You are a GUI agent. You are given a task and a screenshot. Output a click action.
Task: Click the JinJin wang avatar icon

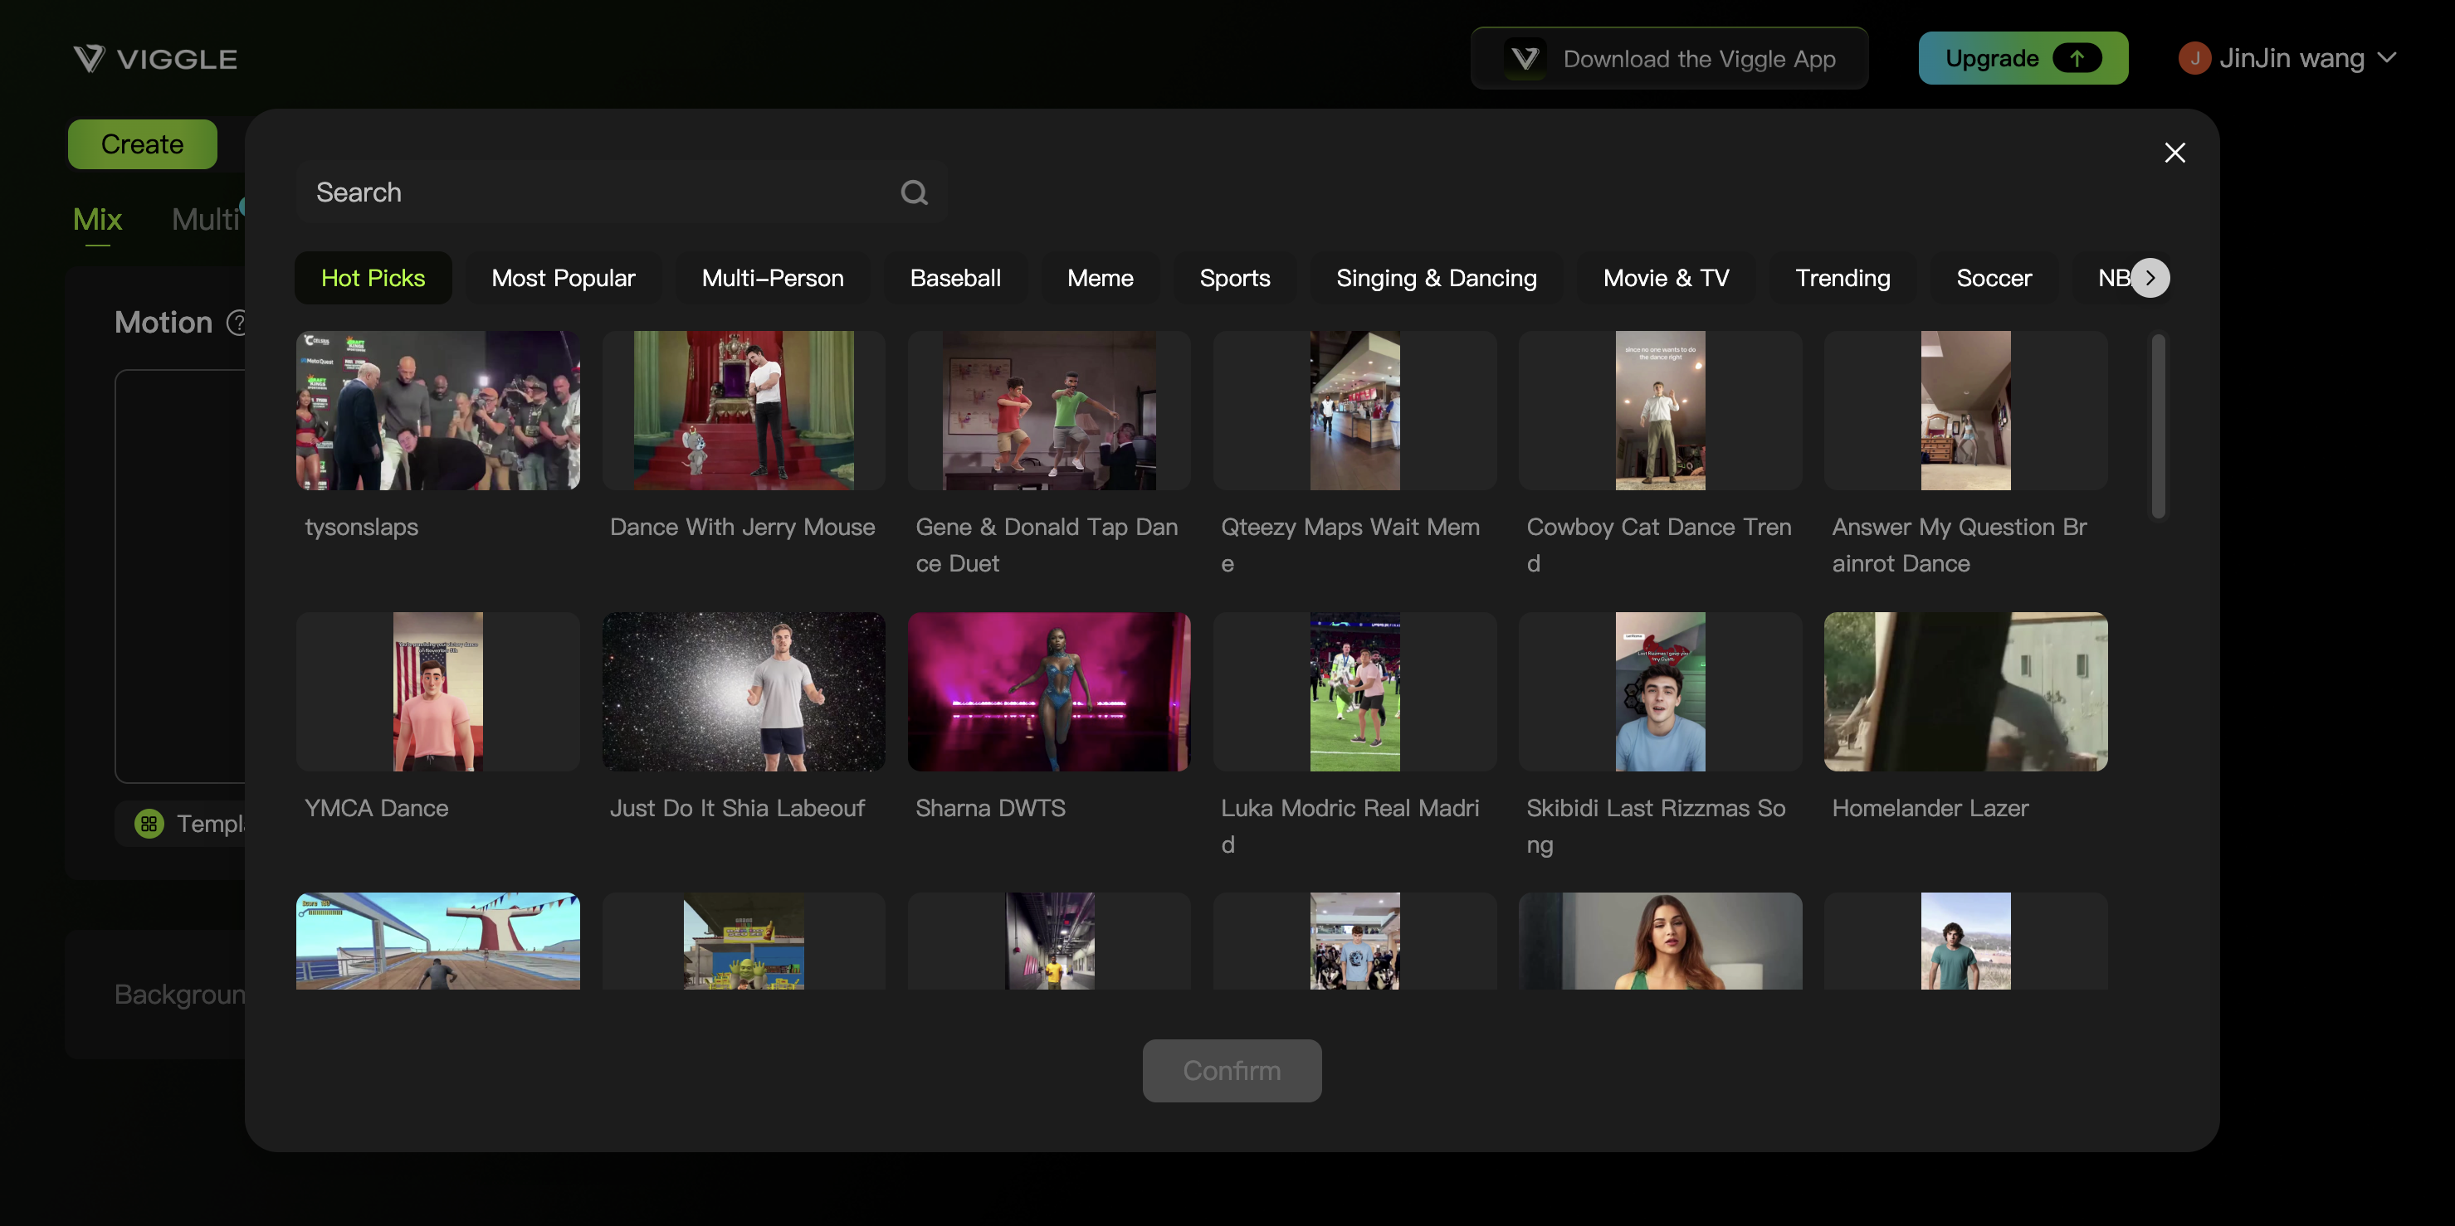tap(2194, 58)
